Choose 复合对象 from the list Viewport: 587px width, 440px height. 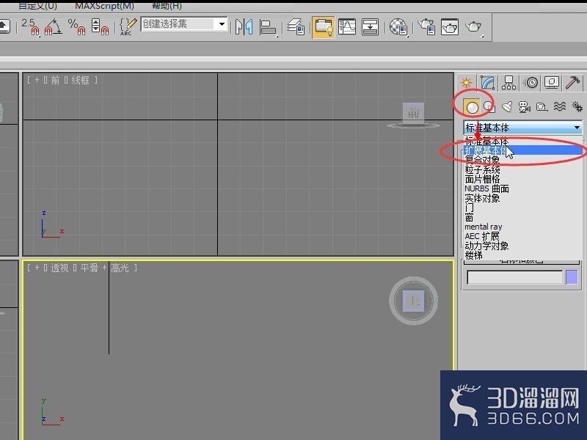click(522, 160)
